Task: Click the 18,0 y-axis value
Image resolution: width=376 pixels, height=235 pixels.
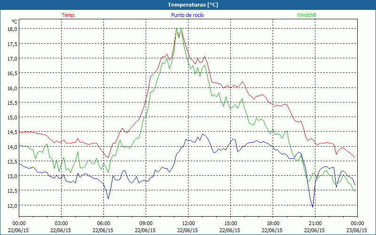Action: [x=13, y=29]
